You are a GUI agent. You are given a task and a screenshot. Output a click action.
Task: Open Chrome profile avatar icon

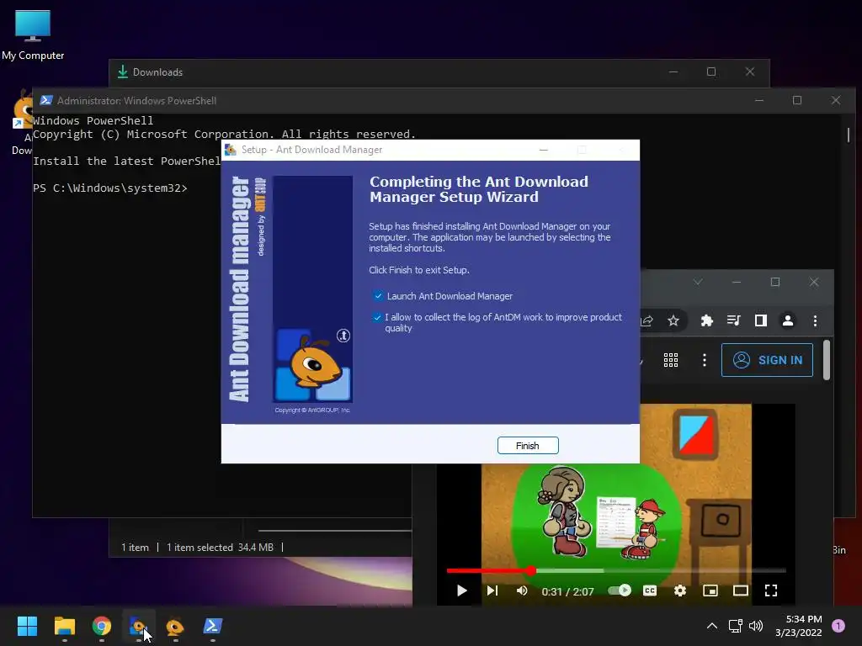pyautogui.click(x=788, y=320)
